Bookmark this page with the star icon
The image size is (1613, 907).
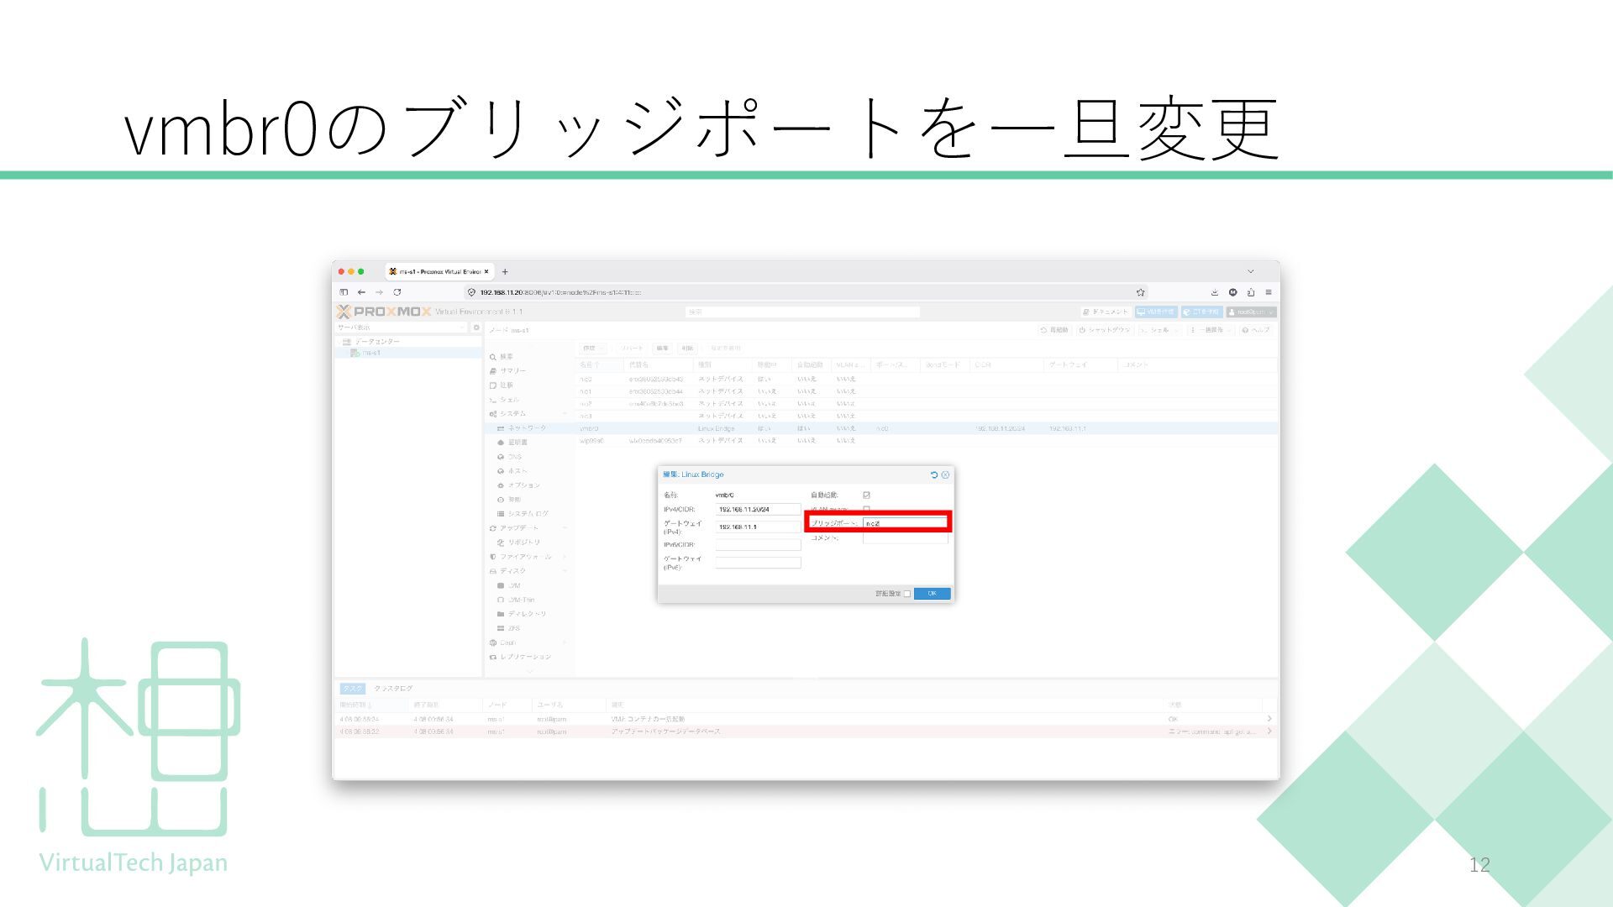click(1140, 292)
